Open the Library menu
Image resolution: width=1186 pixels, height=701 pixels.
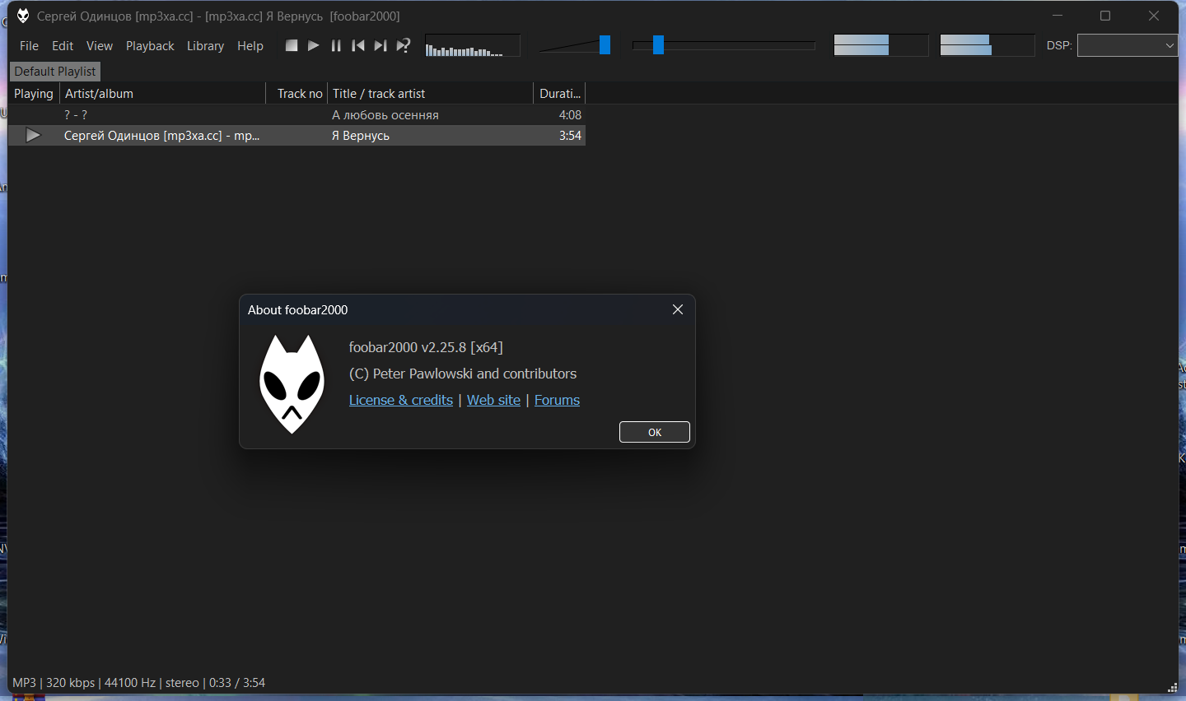coord(205,46)
